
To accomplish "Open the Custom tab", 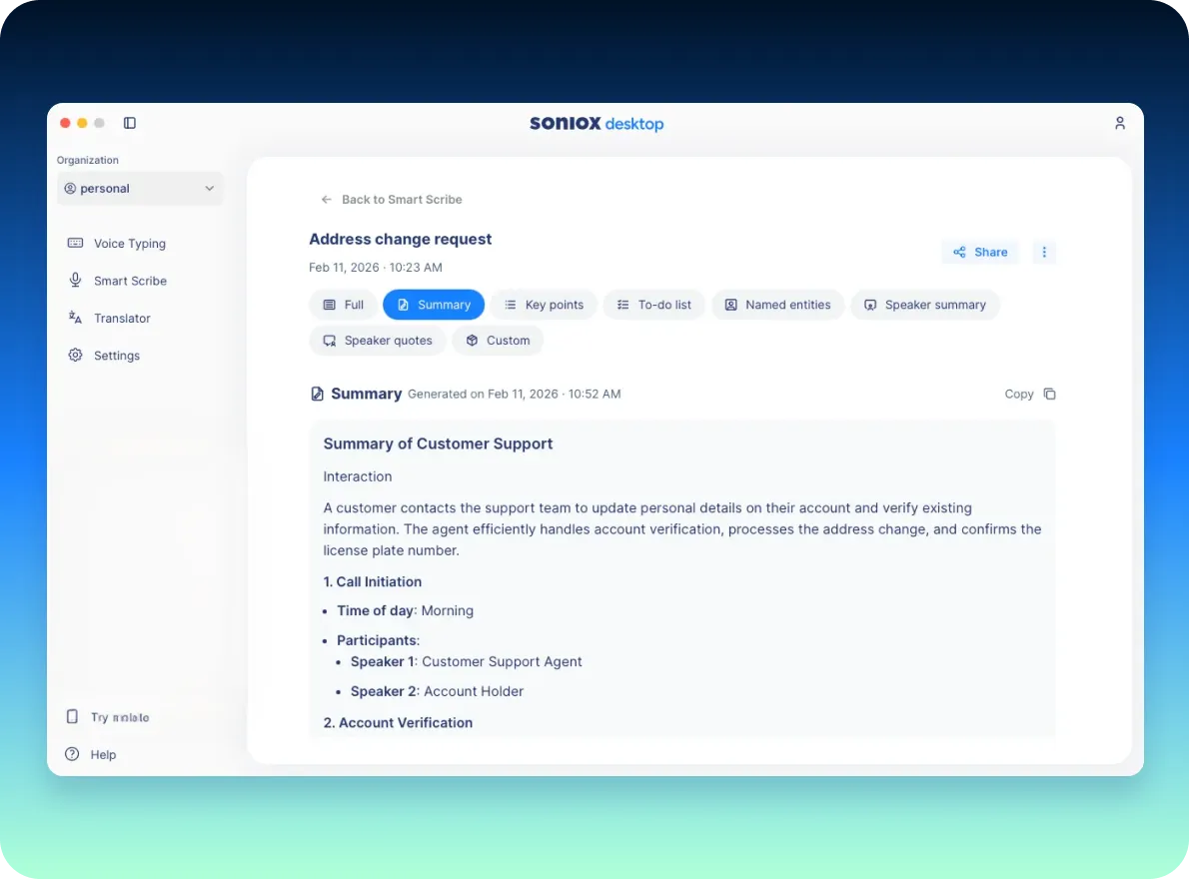I will click(x=498, y=341).
